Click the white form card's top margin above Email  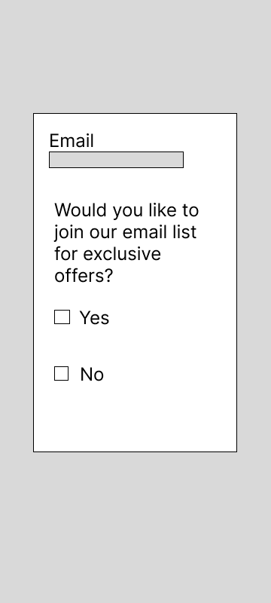coord(135,122)
